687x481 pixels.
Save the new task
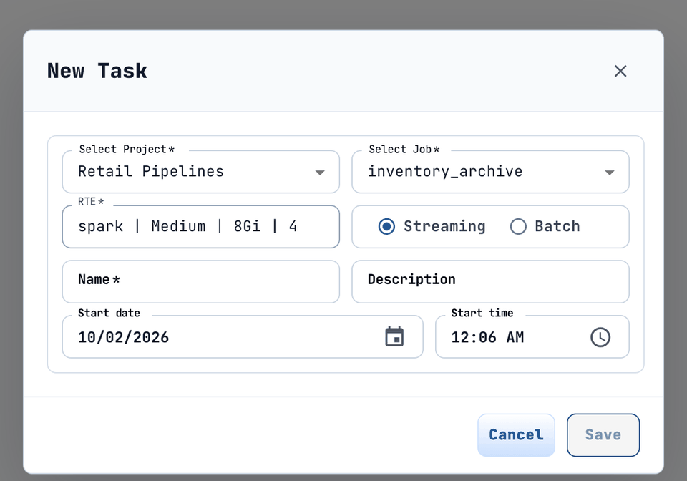coord(603,435)
